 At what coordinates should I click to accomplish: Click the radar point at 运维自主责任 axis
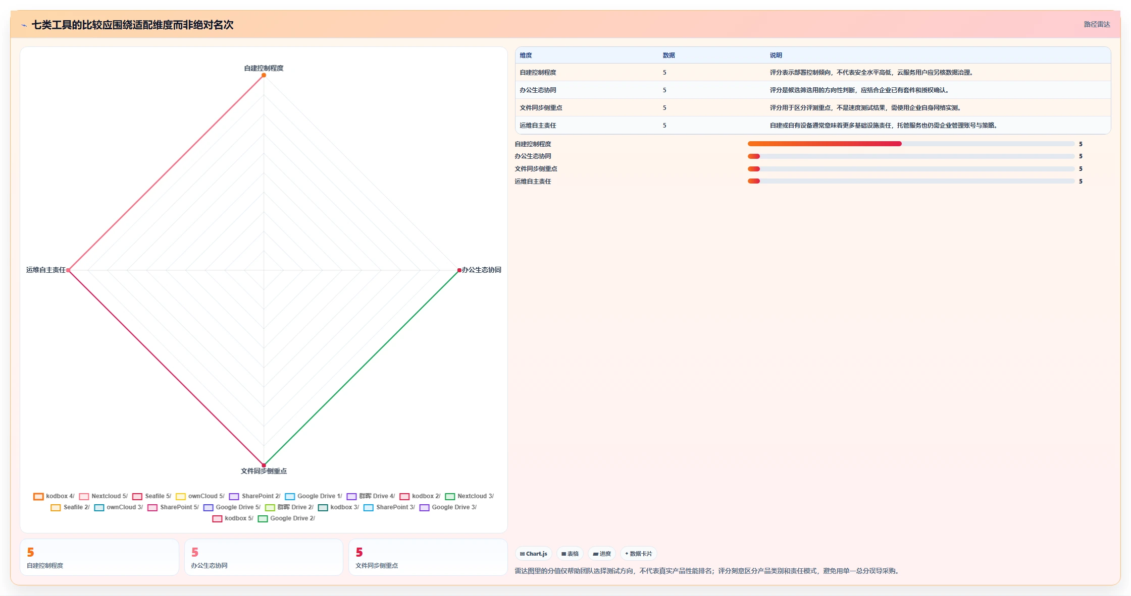coord(68,270)
